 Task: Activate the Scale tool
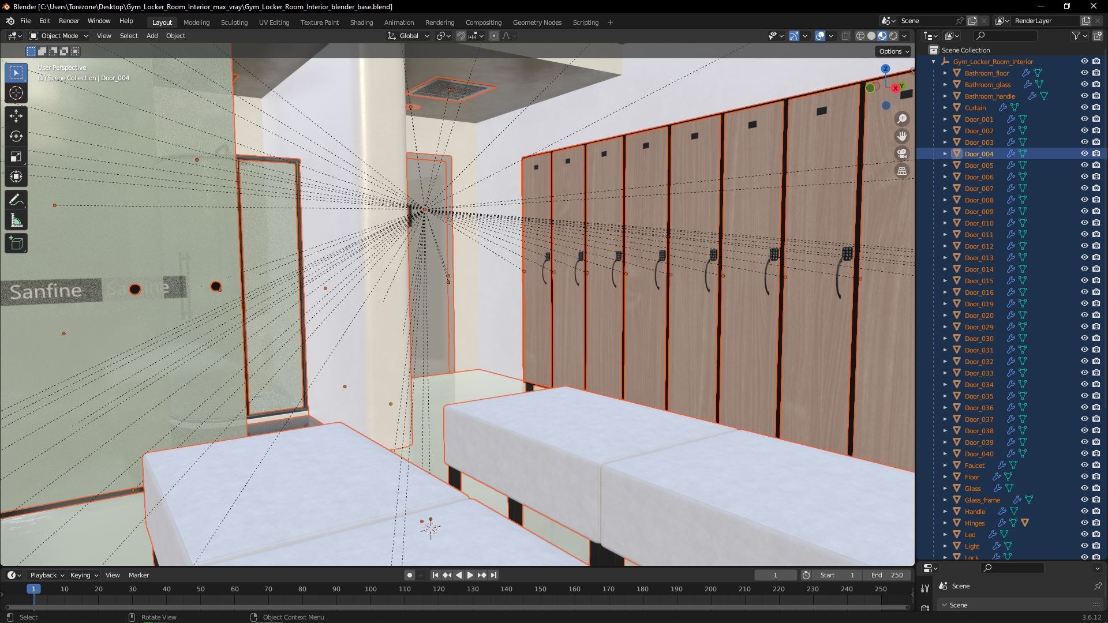16,157
